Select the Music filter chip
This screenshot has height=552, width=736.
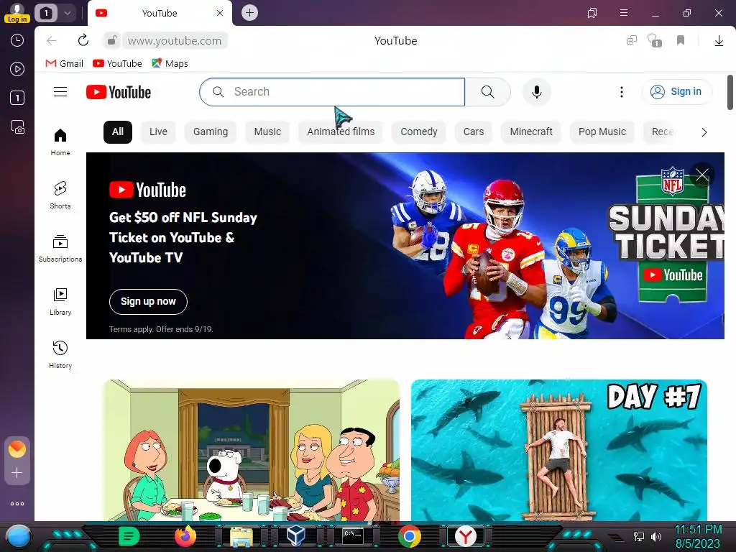pos(267,132)
